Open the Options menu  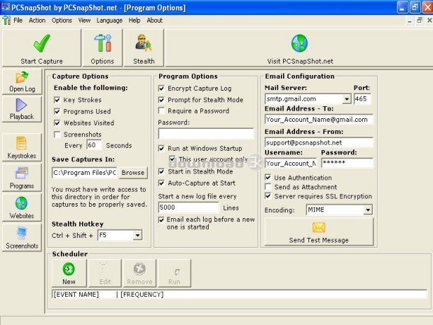pyautogui.click(x=62, y=21)
